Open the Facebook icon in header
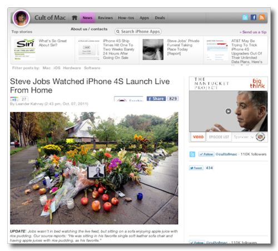 coord(254,17)
